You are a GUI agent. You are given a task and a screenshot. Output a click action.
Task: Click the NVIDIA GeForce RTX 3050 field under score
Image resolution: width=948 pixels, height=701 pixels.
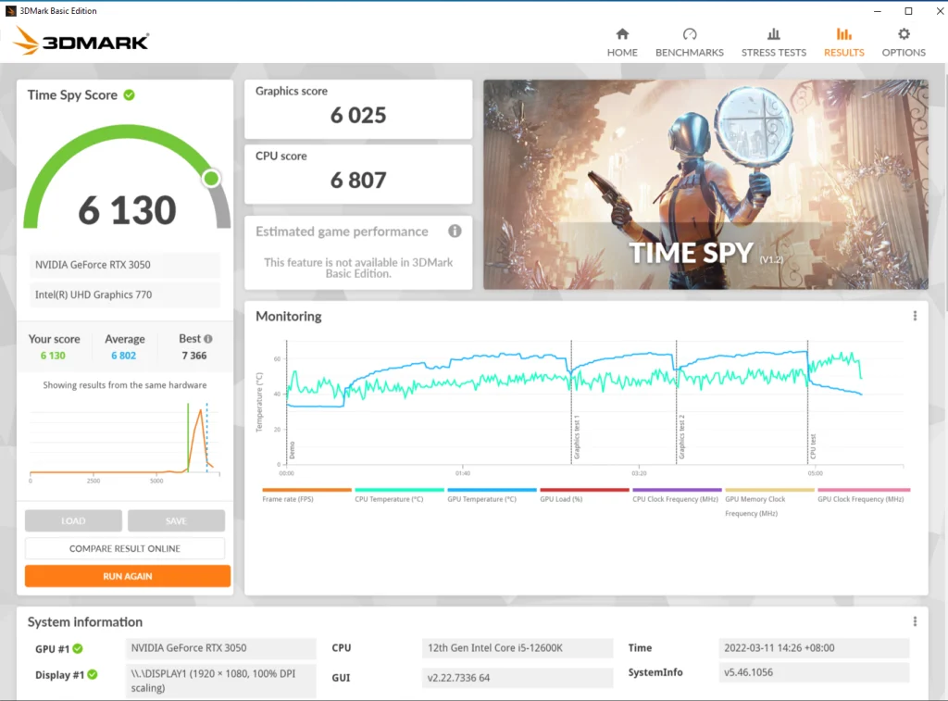125,265
